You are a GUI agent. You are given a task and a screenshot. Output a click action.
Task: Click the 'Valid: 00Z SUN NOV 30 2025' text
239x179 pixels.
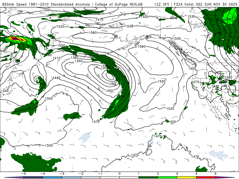pyautogui.click(x=211, y=4)
